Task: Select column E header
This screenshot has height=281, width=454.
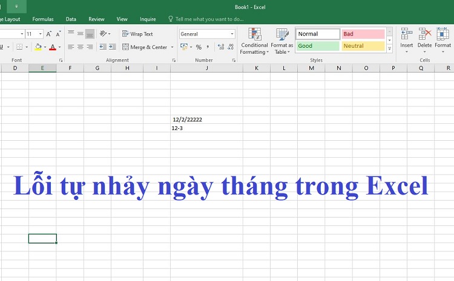Action: tap(42, 68)
